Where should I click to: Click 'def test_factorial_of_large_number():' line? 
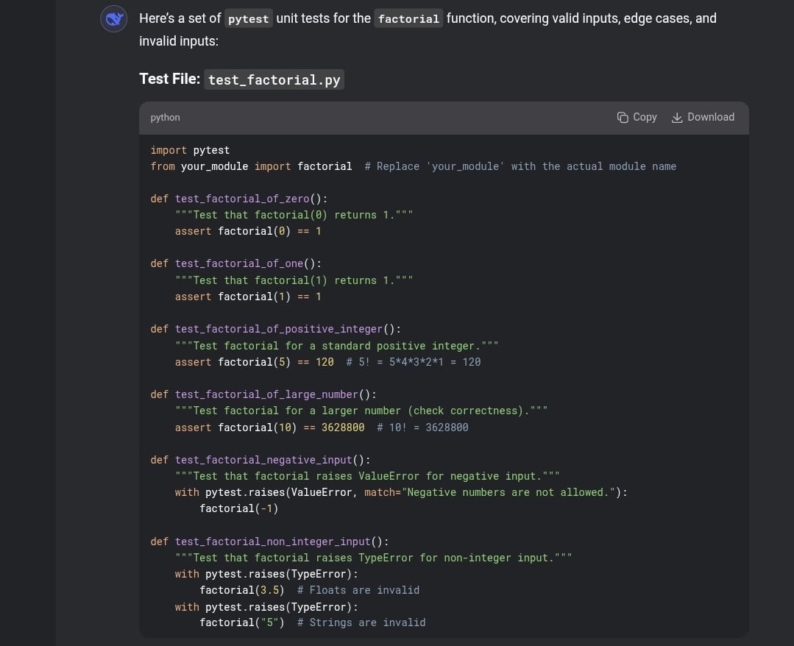click(x=263, y=394)
